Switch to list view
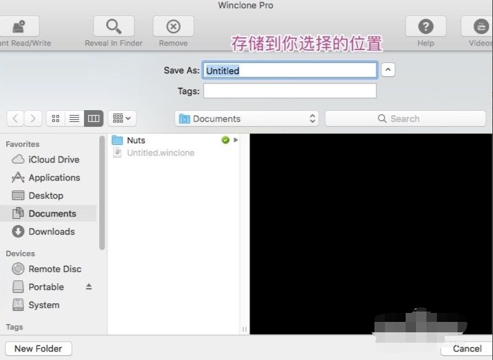This screenshot has height=360, width=493. click(74, 118)
